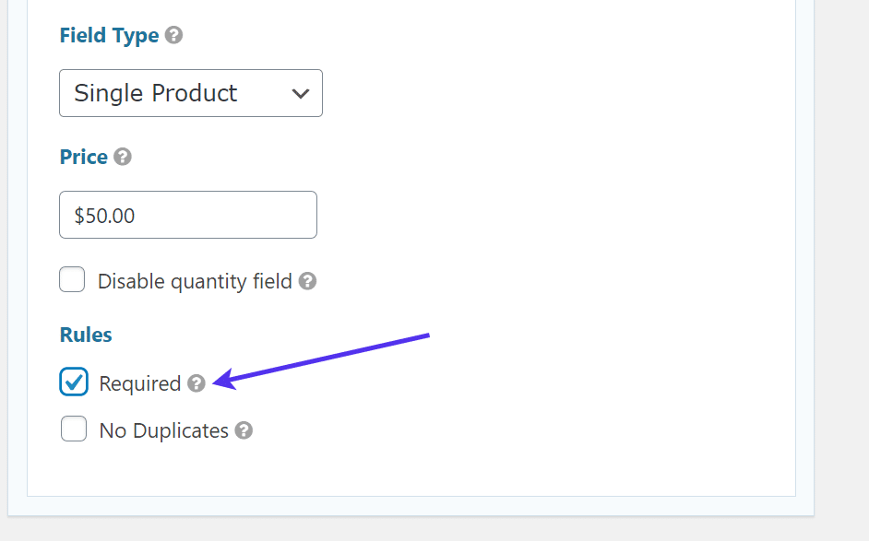869x541 pixels.
Task: Check the Disable quantity field option
Action: [72, 279]
